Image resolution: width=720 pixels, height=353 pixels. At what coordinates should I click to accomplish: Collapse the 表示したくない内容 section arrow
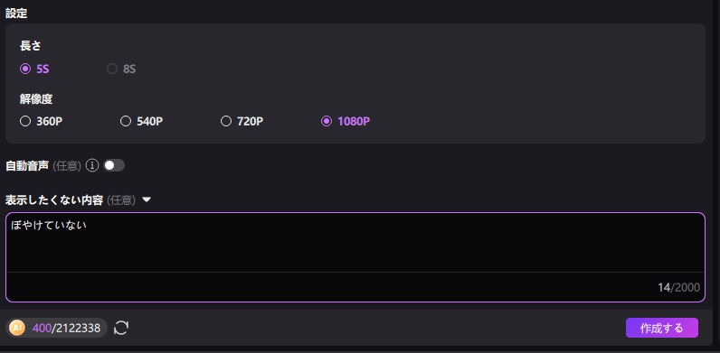pos(147,200)
